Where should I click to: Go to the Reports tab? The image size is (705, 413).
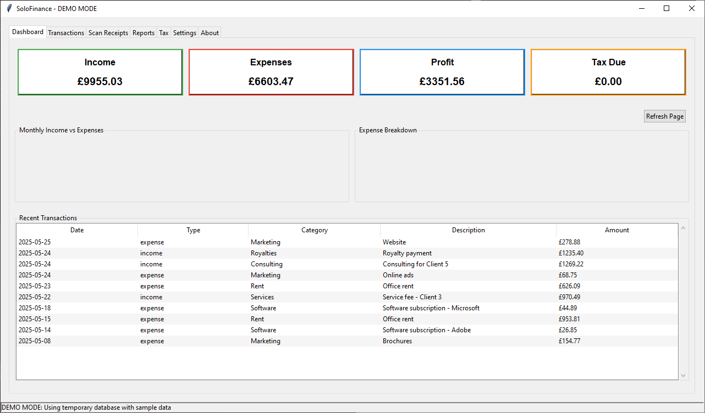click(x=144, y=33)
